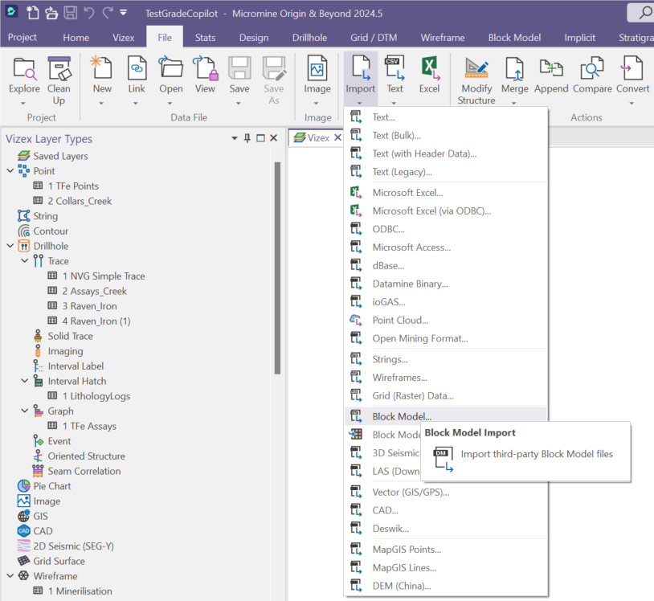Click the undo arrow in title bar
This screenshot has width=654, height=601.
tap(90, 13)
